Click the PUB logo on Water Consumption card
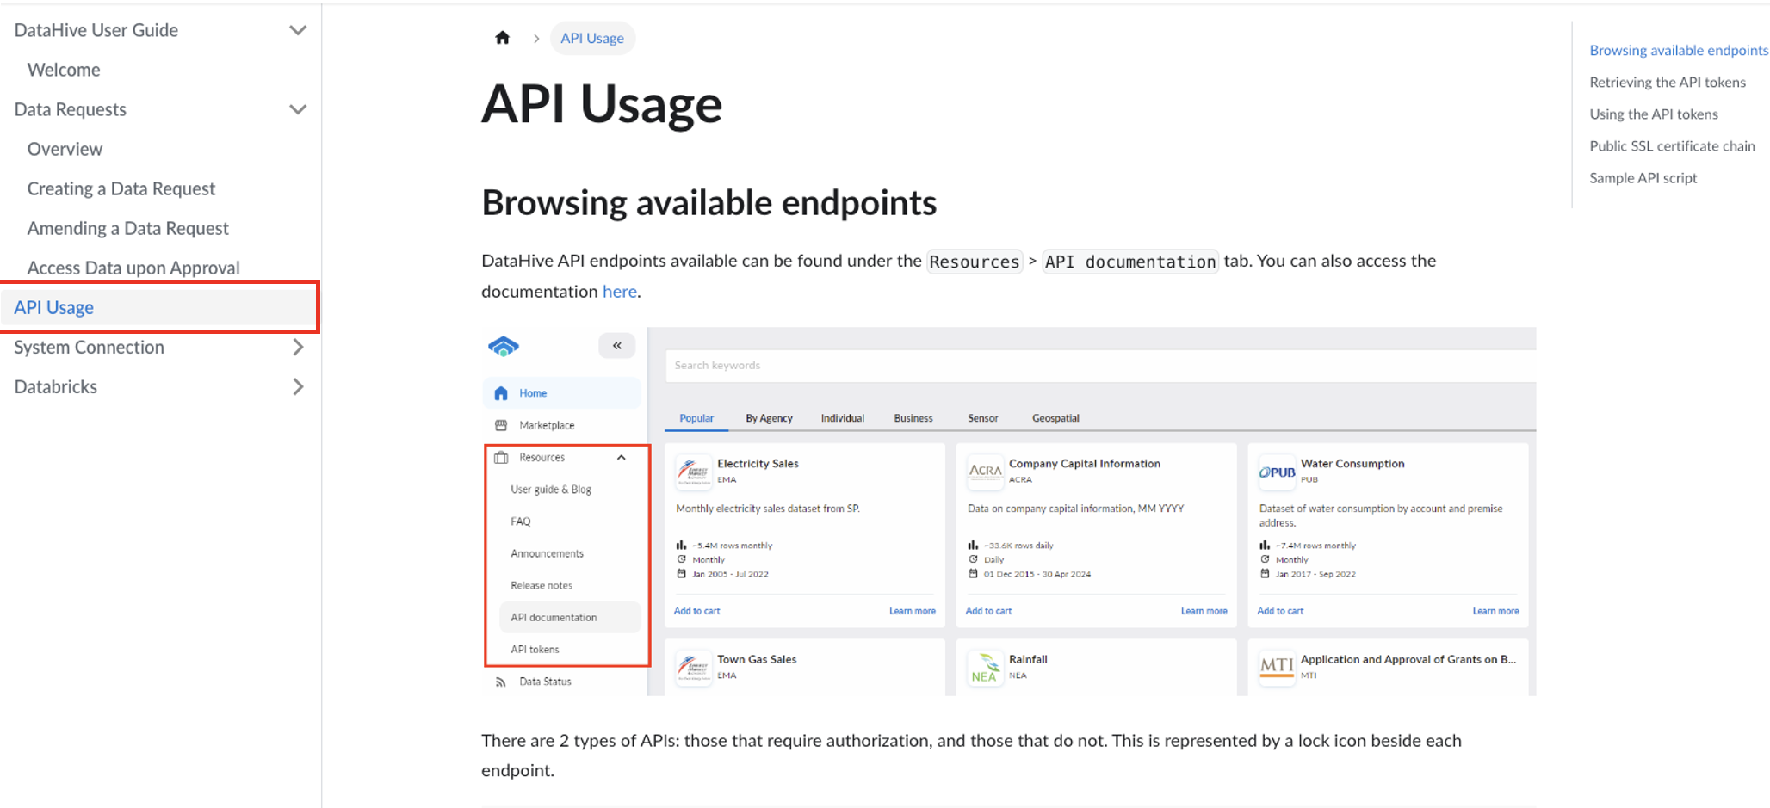Image resolution: width=1770 pixels, height=808 pixels. 1277,472
